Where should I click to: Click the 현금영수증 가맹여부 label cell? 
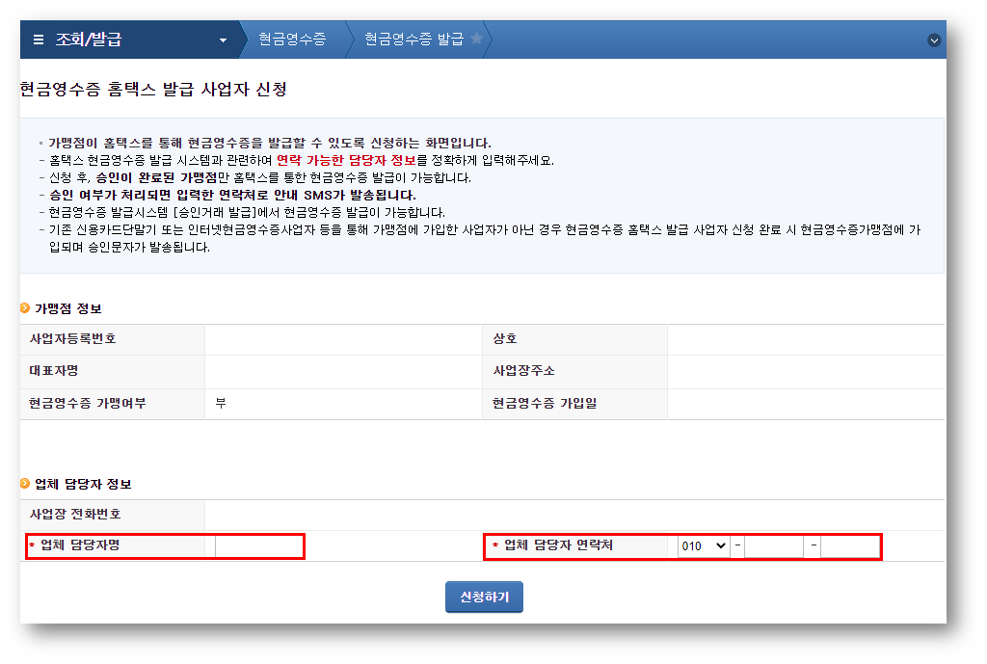tap(113, 404)
